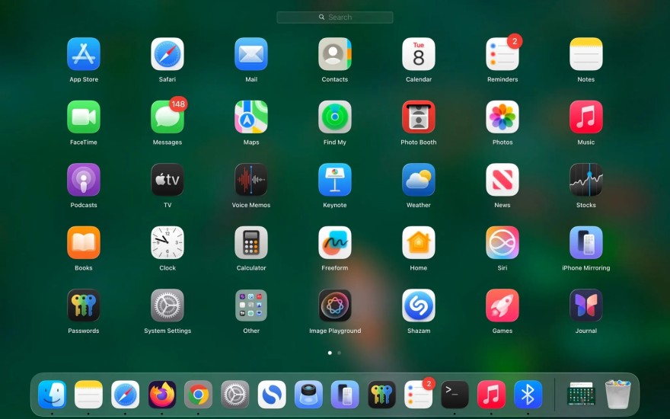Open Find My app

pyautogui.click(x=335, y=117)
